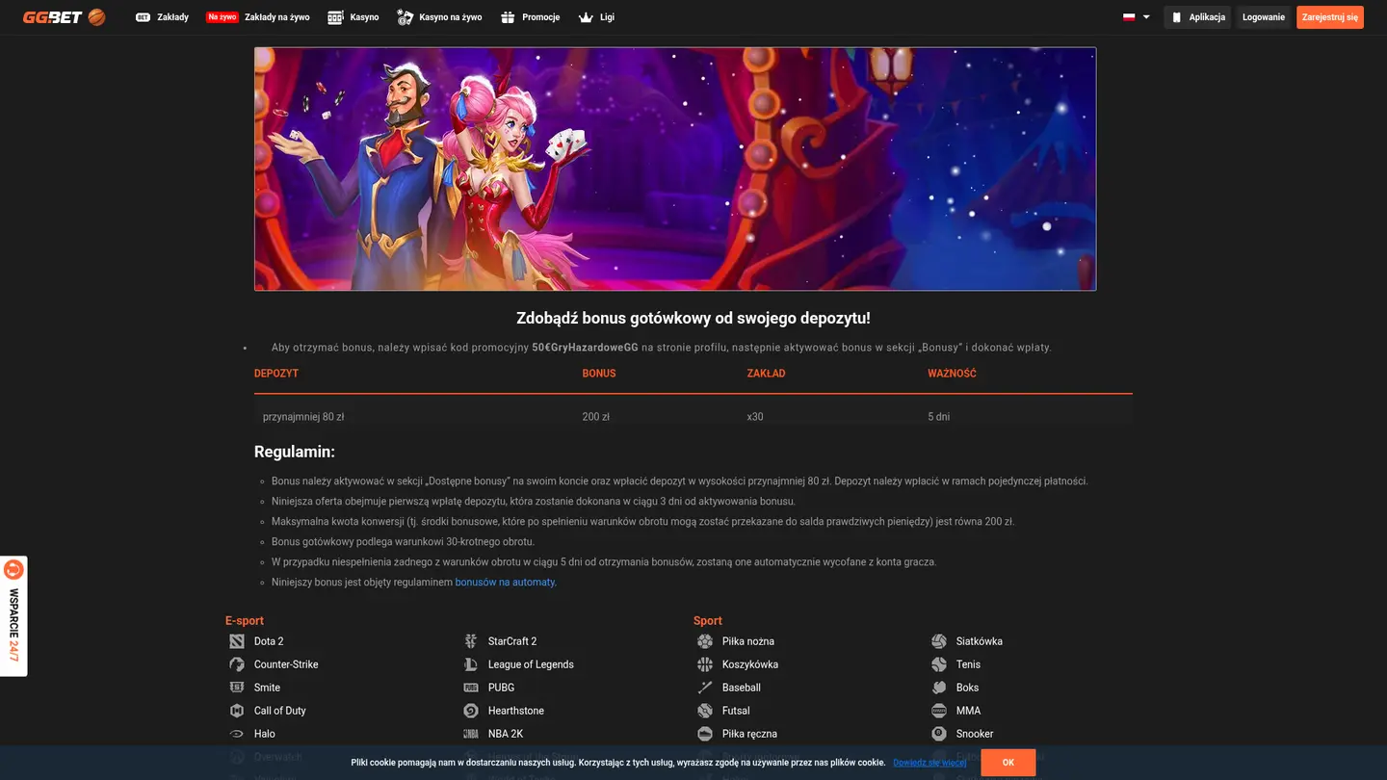Click the casino promo banner image

(x=675, y=169)
